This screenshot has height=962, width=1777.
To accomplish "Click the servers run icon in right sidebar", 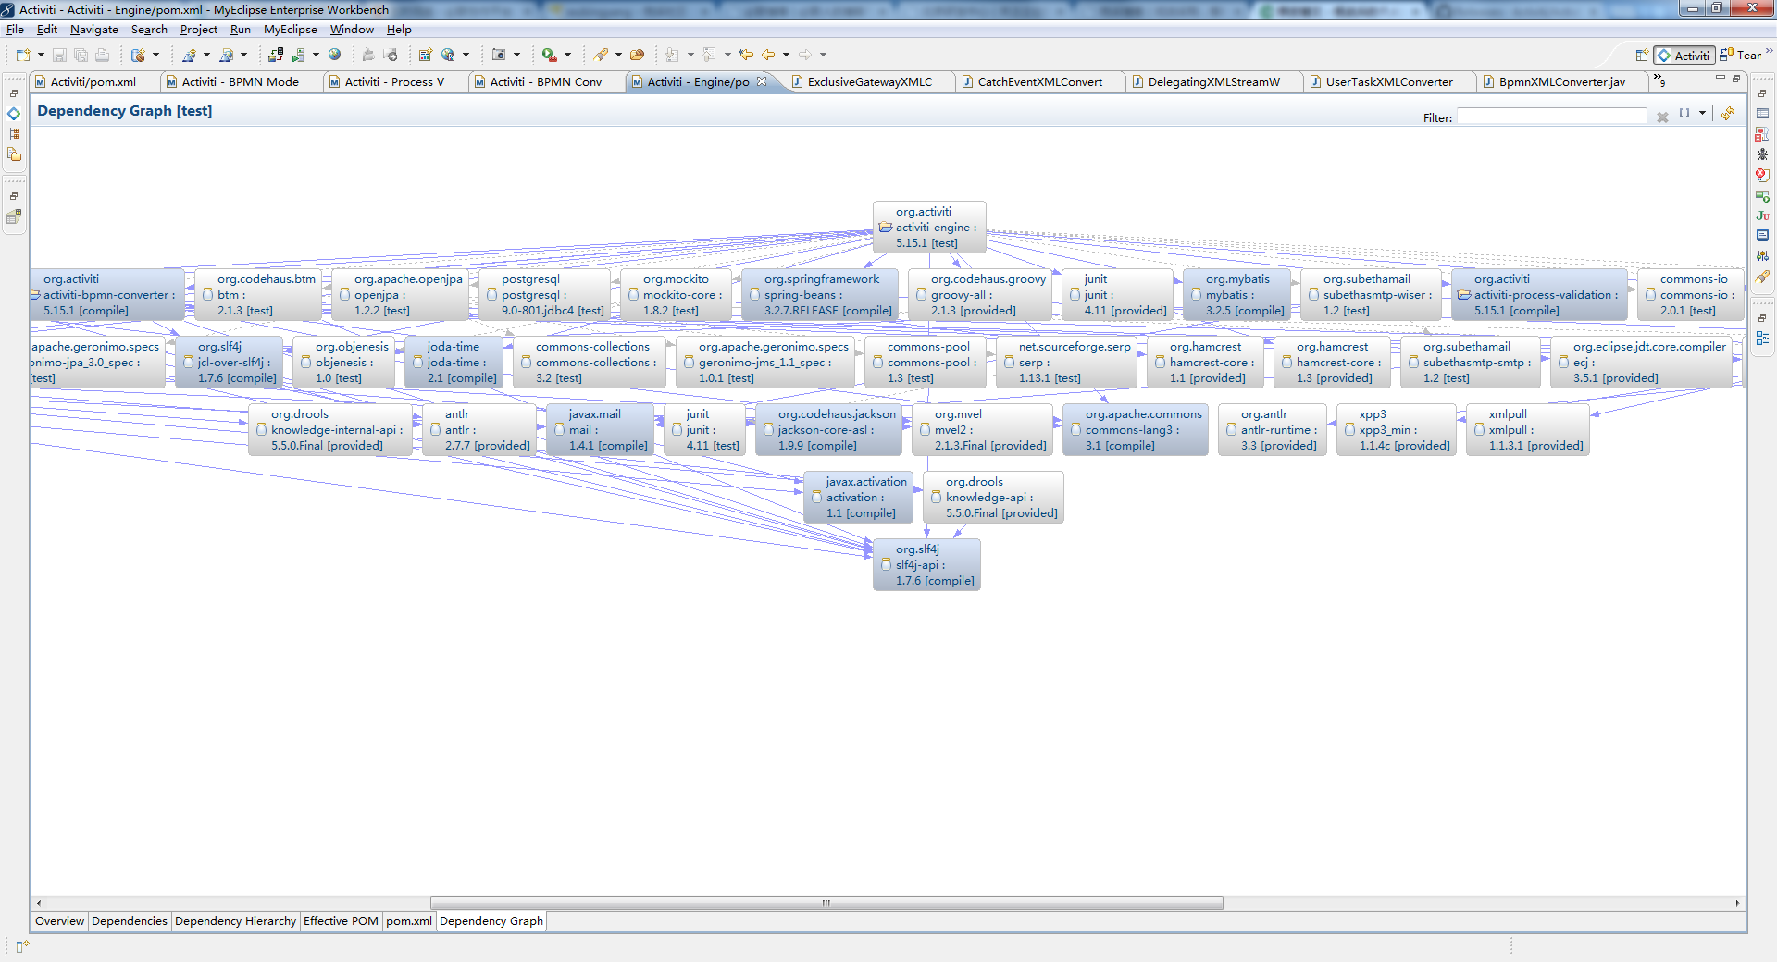I will (x=1762, y=195).
